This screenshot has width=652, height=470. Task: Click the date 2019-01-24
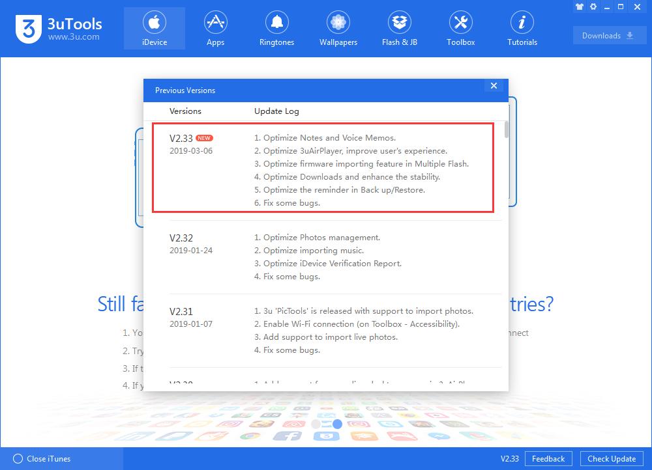pos(191,251)
